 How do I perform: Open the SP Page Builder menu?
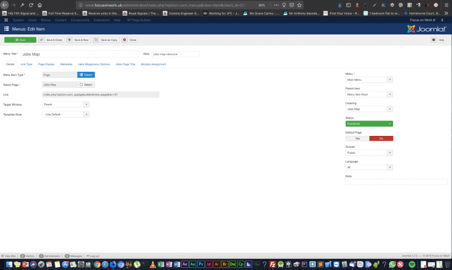pos(139,20)
